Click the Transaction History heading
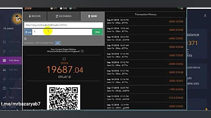Screen dimensions: 211x118 145,14
